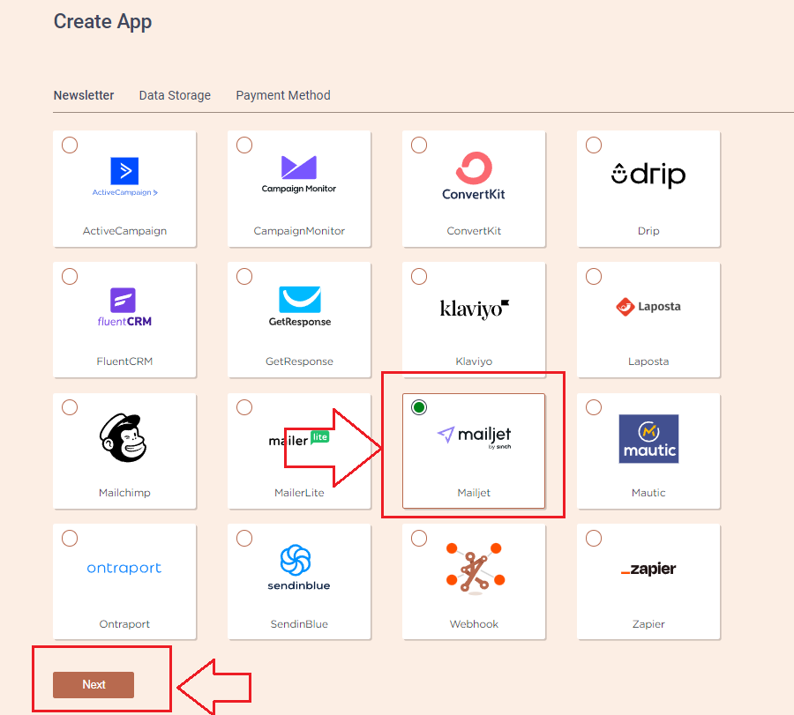Screen dimensions: 794x715
Task: Select the Klaviyo radio button
Action: (419, 276)
